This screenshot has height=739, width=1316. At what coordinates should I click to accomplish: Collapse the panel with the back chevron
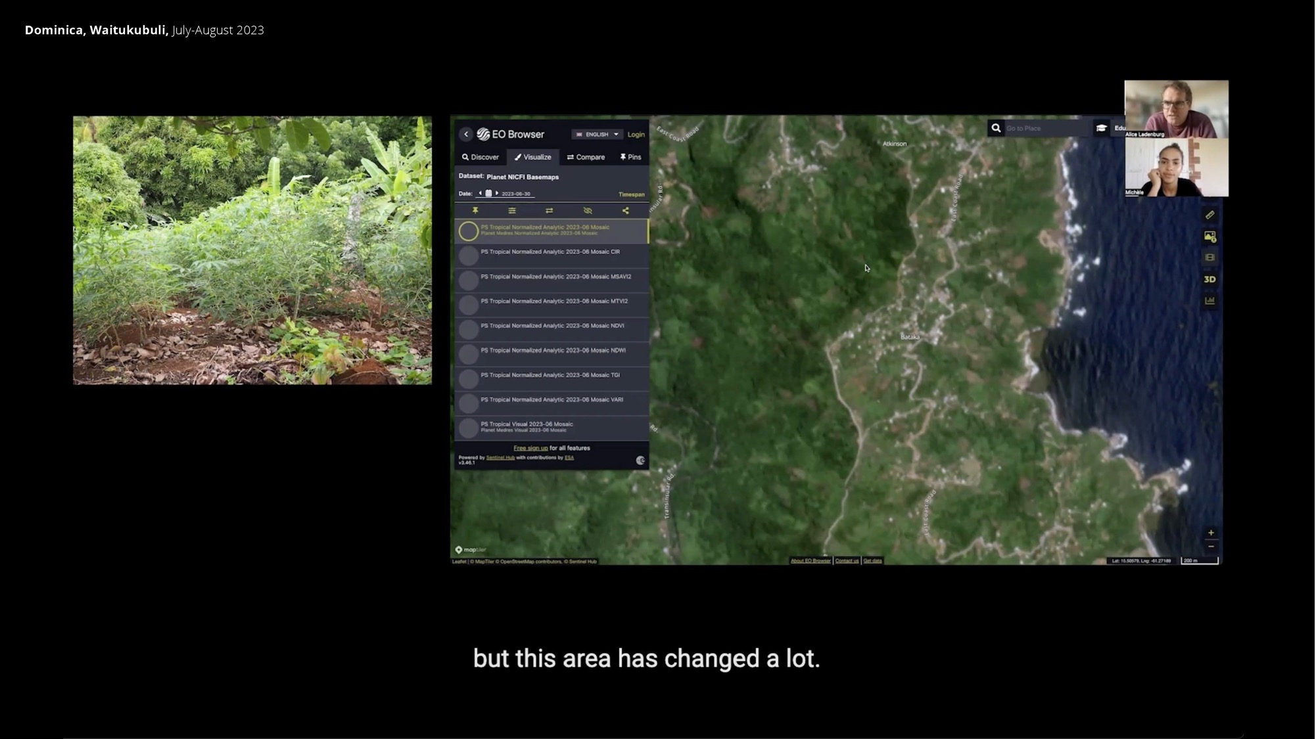466,134
